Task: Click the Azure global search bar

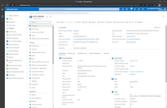Action: [79, 9]
